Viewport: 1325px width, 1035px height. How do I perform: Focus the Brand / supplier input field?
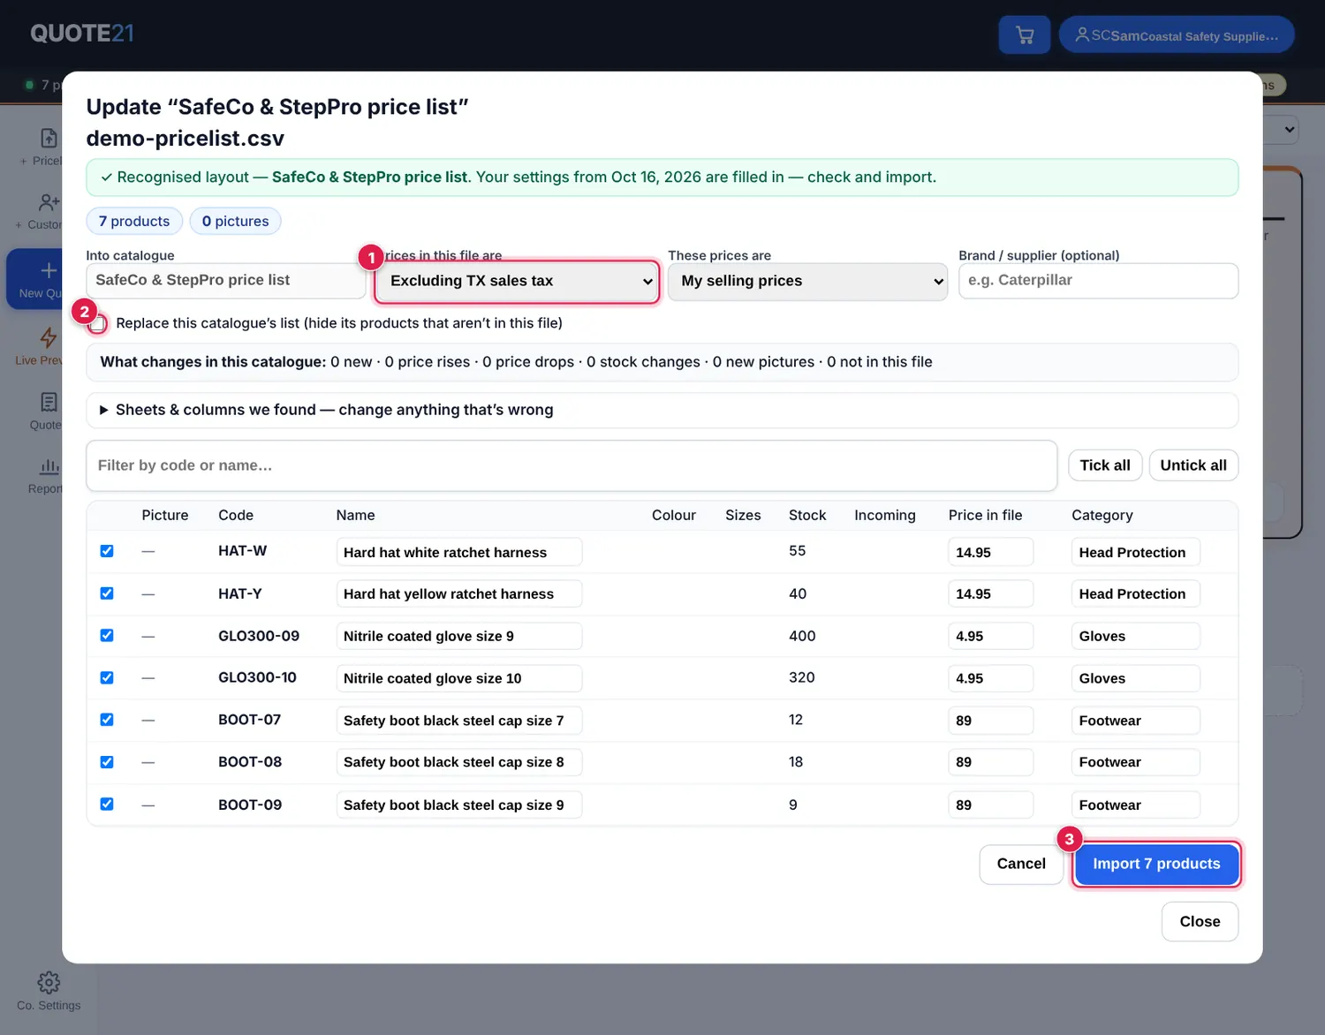[1098, 281]
